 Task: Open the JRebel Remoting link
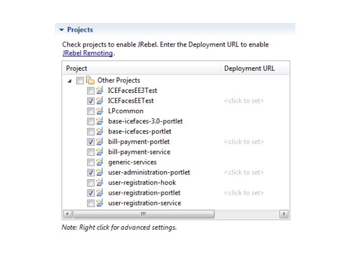click(x=88, y=53)
